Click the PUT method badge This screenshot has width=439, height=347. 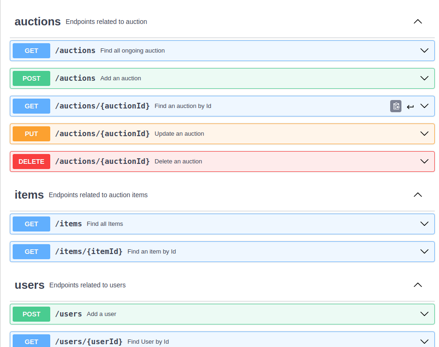pyautogui.click(x=31, y=134)
